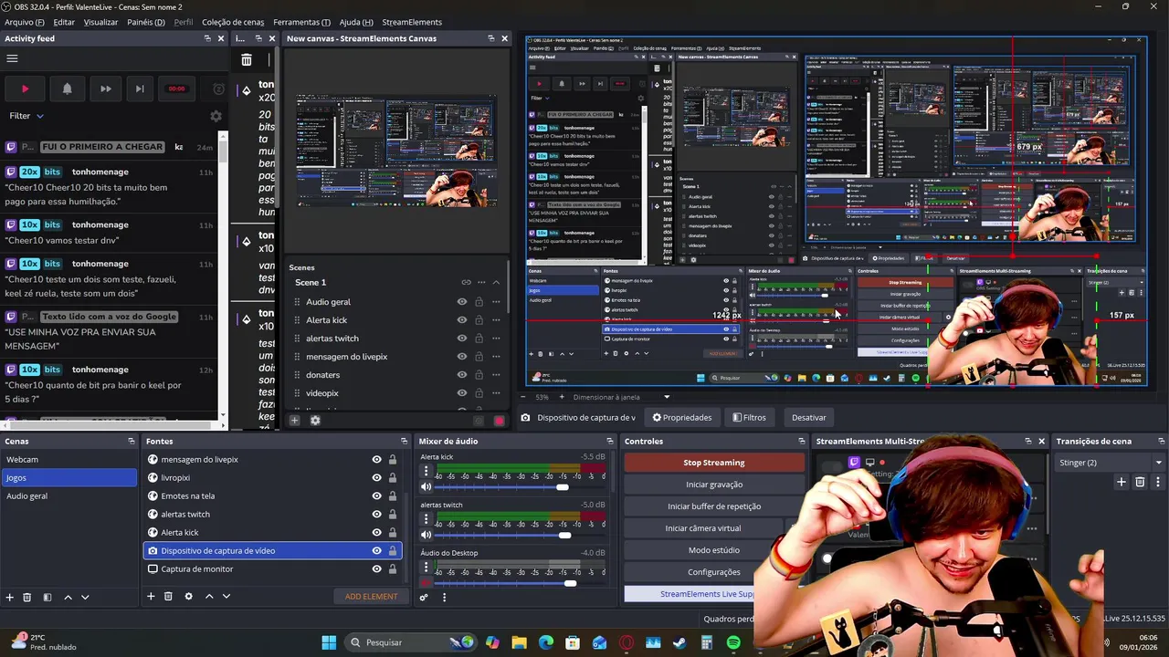Open Activity feed settings gear
The width and height of the screenshot is (1169, 657).
pyautogui.click(x=216, y=116)
